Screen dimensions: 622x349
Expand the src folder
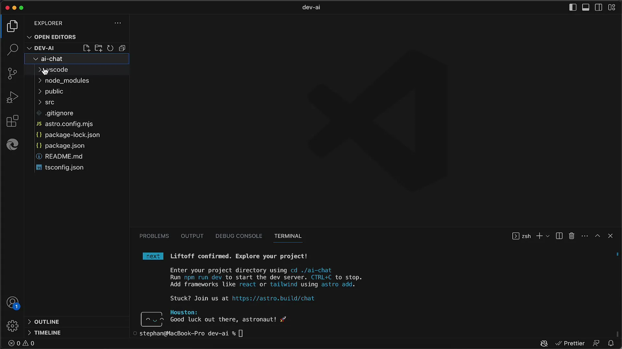[77, 102]
